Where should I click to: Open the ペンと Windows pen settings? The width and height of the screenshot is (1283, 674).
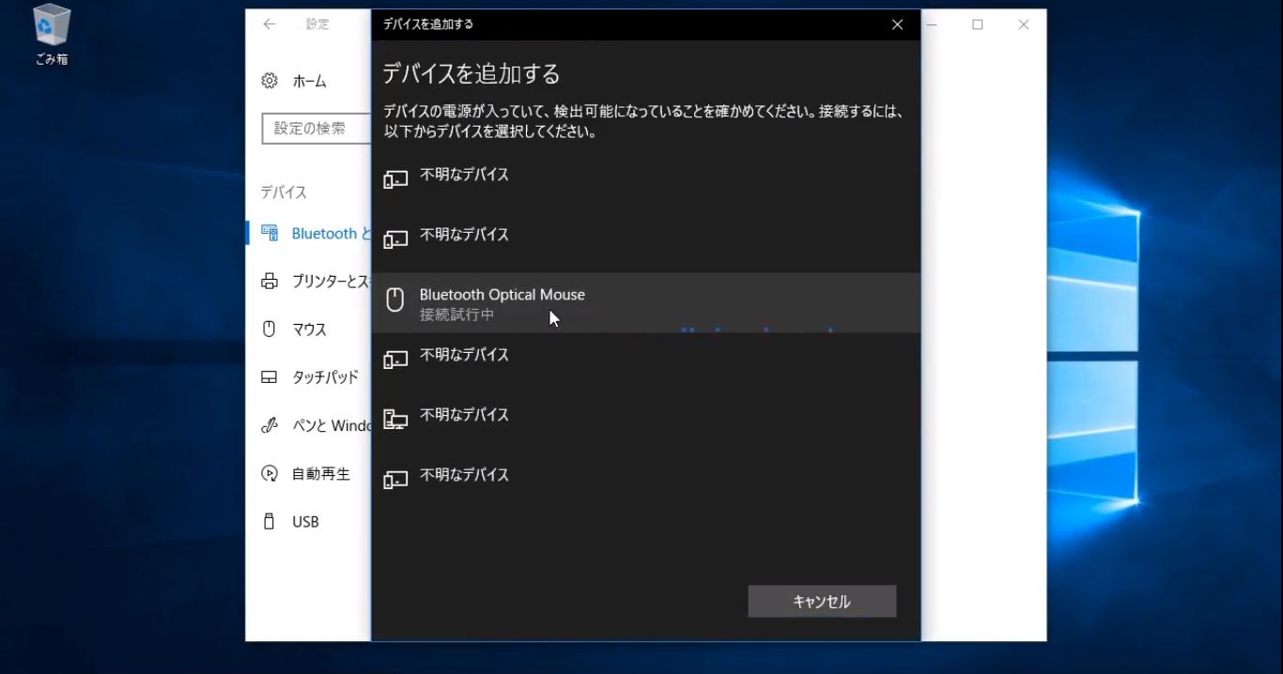[316, 425]
